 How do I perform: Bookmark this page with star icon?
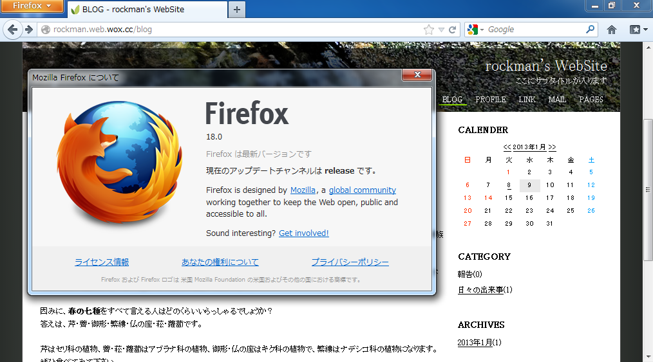coord(429,30)
